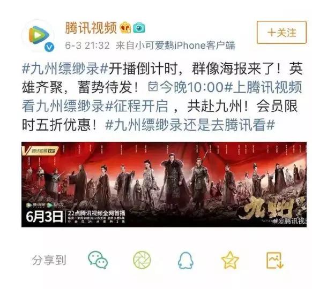Image resolution: width=312 pixels, height=289 pixels.
Task: Share to Qzone star icon
Action: pyautogui.click(x=230, y=260)
